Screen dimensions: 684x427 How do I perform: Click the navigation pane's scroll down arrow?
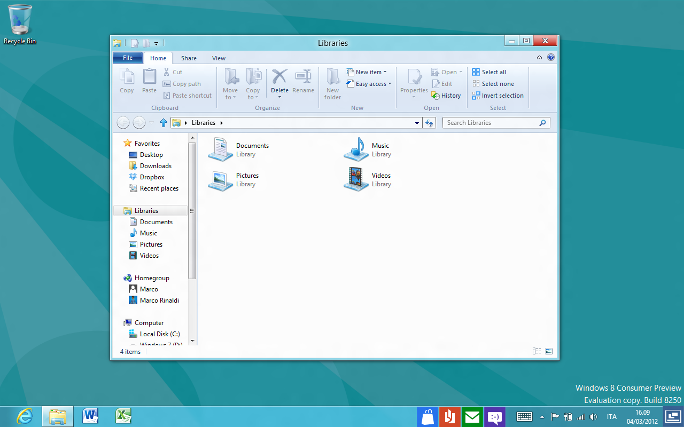[192, 341]
